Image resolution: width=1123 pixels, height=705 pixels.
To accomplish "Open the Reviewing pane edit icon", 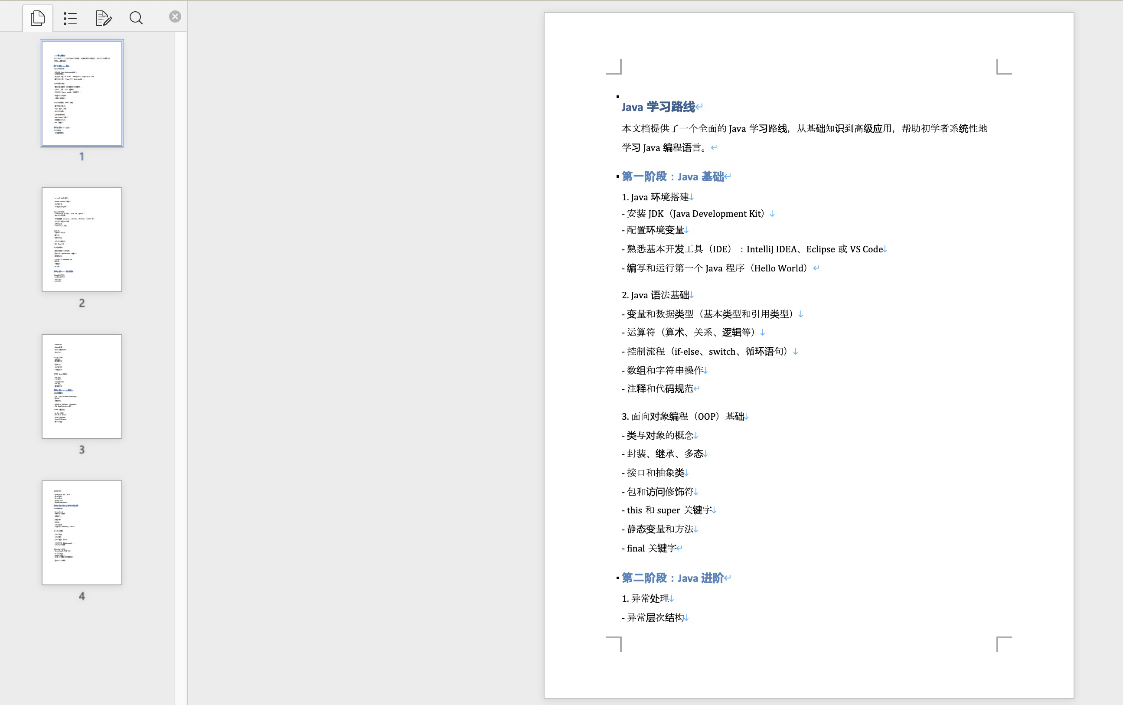I will [x=103, y=18].
